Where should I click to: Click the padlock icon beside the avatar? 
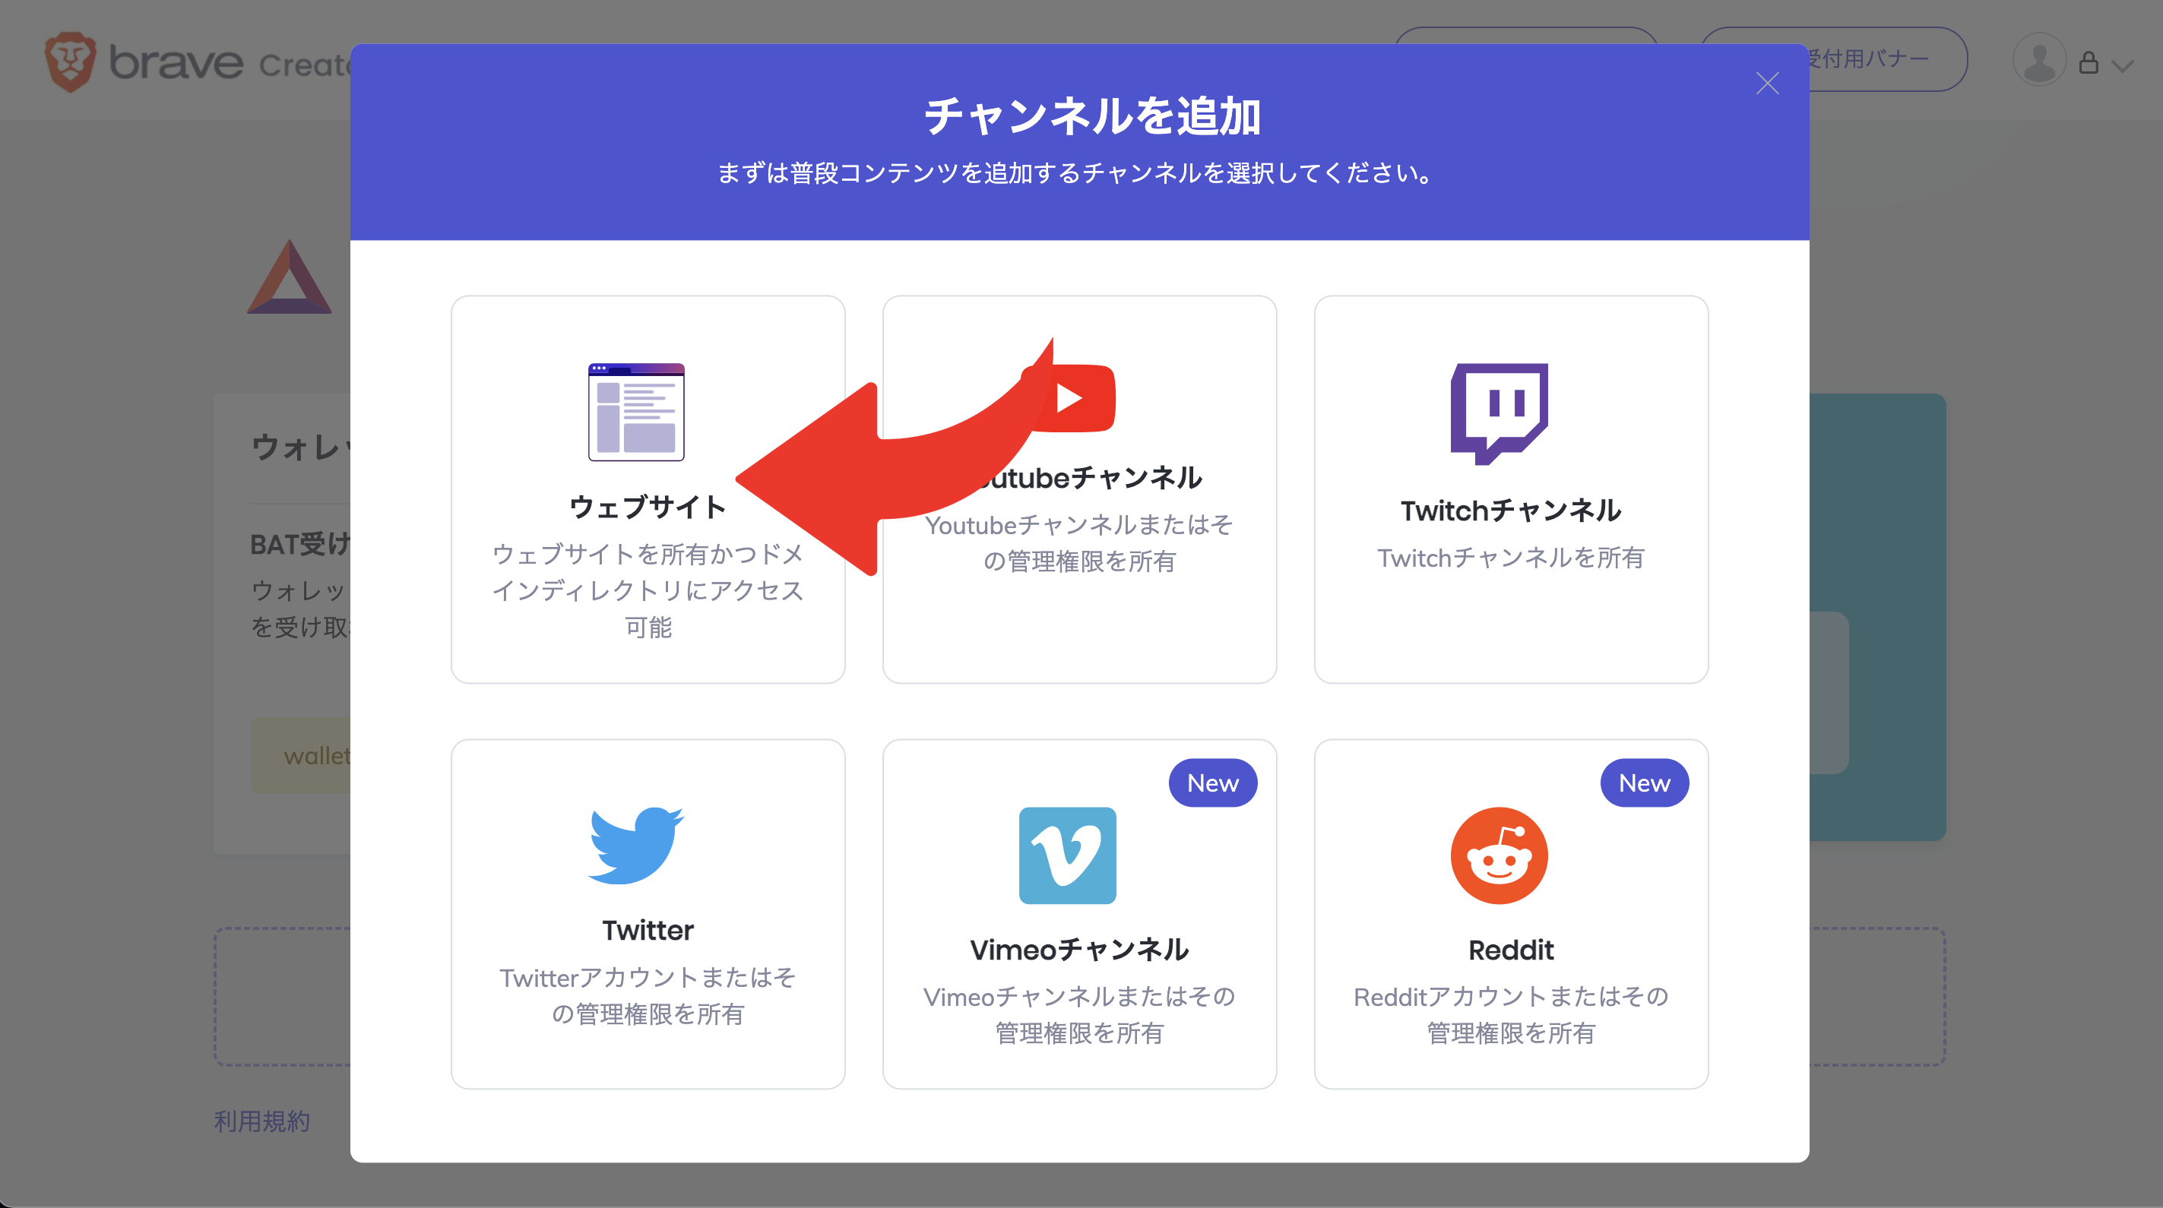pos(2089,63)
